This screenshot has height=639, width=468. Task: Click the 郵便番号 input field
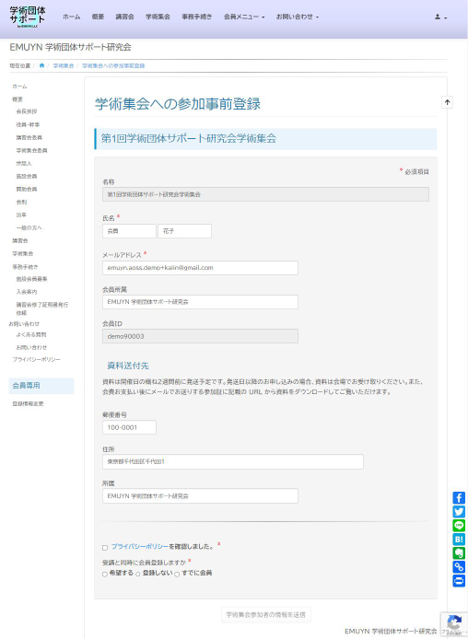pyautogui.click(x=129, y=427)
